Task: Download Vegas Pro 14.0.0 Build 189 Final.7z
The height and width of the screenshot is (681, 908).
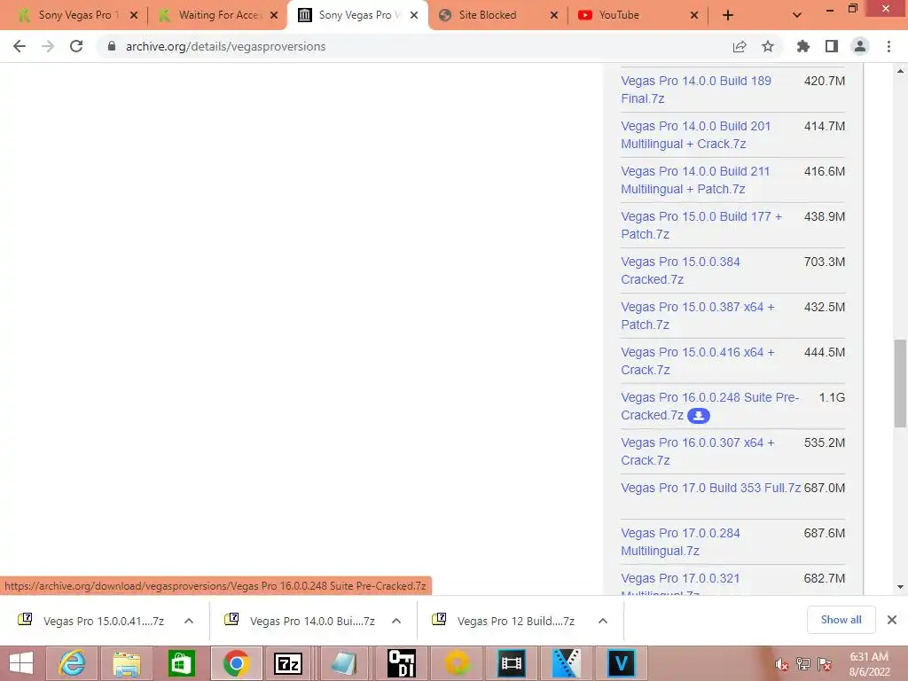Action: click(695, 90)
